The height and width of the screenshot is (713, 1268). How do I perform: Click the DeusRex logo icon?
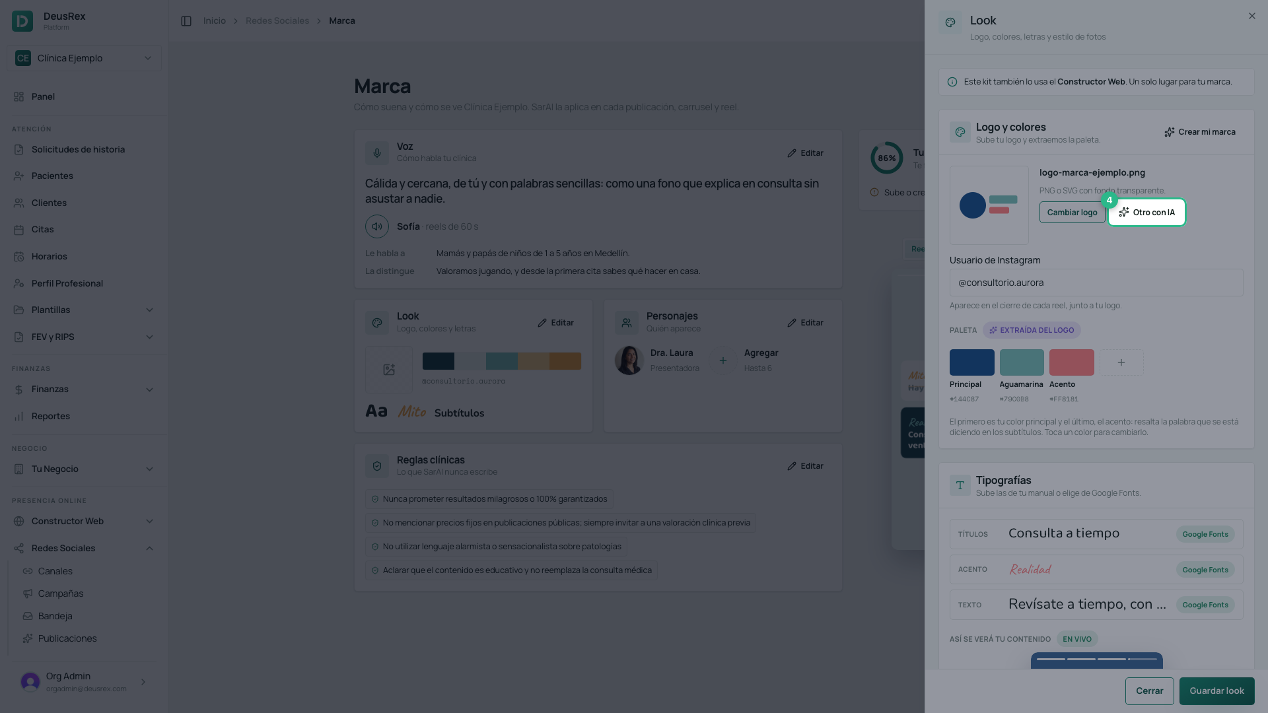[22, 21]
